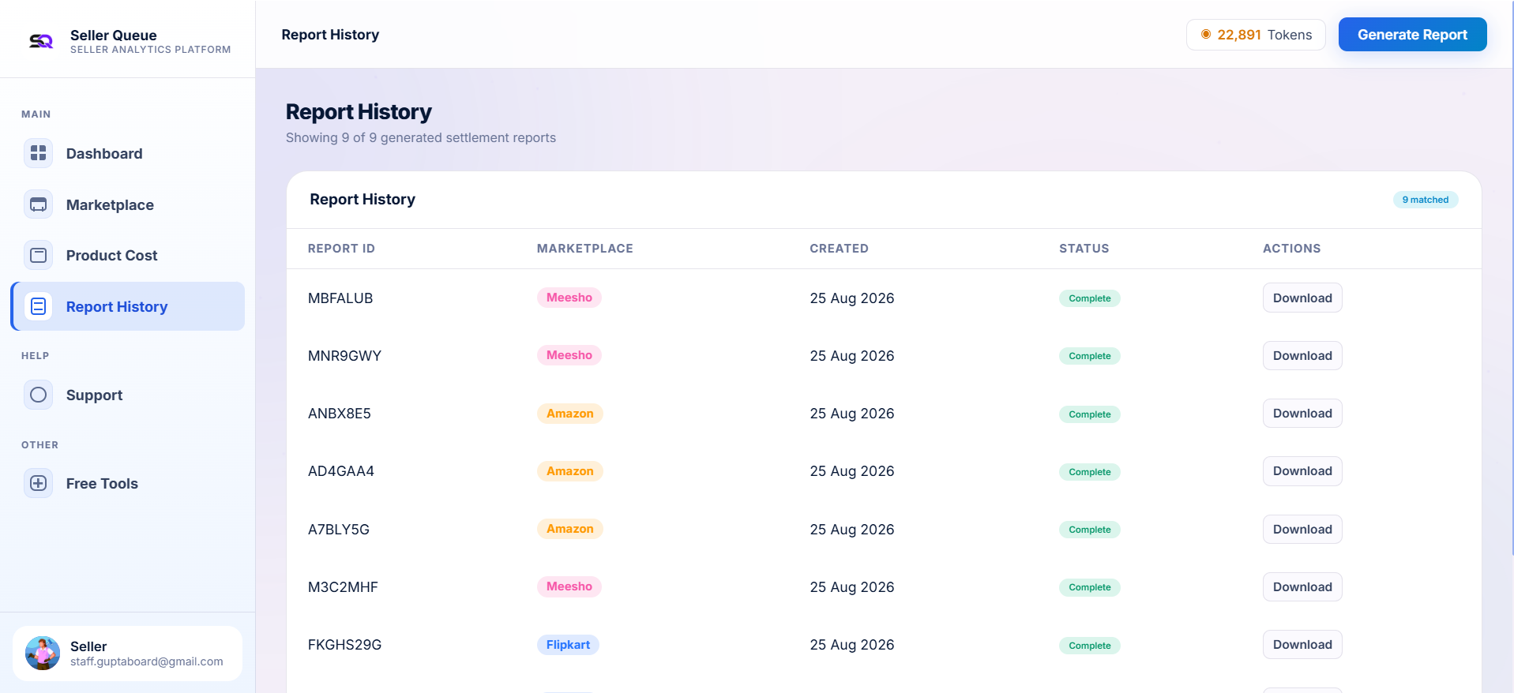Viewport: 1514px width, 693px height.
Task: Click the Amazon tag for AD4GAA4
Action: tap(570, 471)
